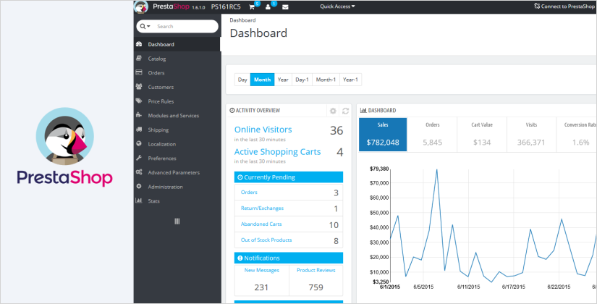Open Catalog in the sidebar menu
The height and width of the screenshot is (304, 597).
(x=157, y=59)
